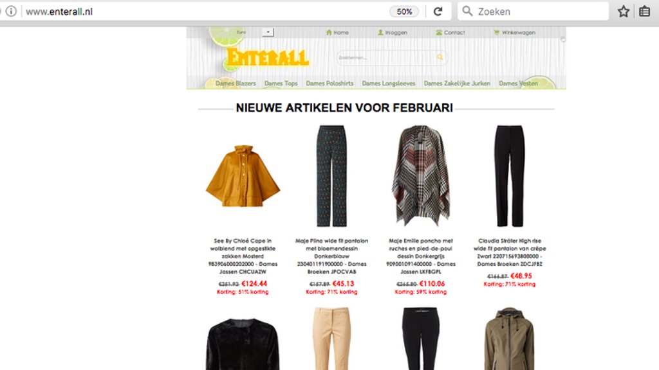659x370 pixels.
Task: Click the orange search magnifier on Enterall
Action: 440,57
